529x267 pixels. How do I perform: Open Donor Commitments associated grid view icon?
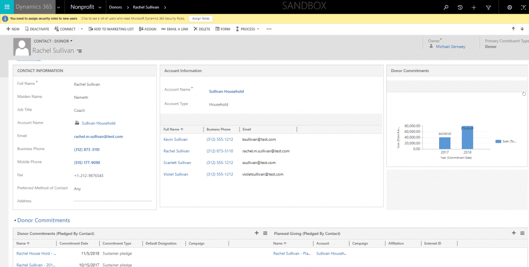point(265,233)
